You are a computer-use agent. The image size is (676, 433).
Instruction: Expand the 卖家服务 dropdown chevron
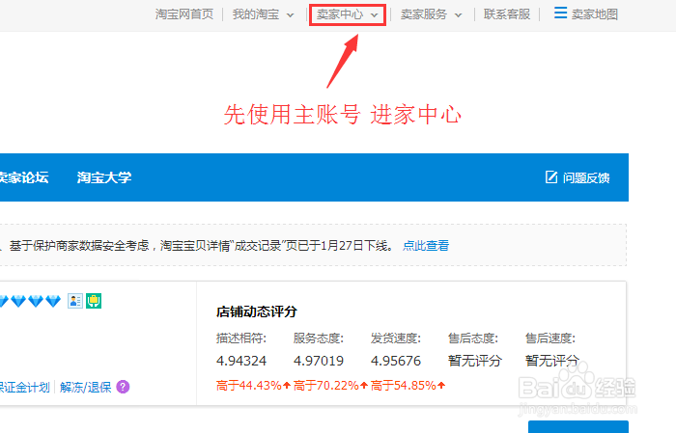pyautogui.click(x=458, y=15)
